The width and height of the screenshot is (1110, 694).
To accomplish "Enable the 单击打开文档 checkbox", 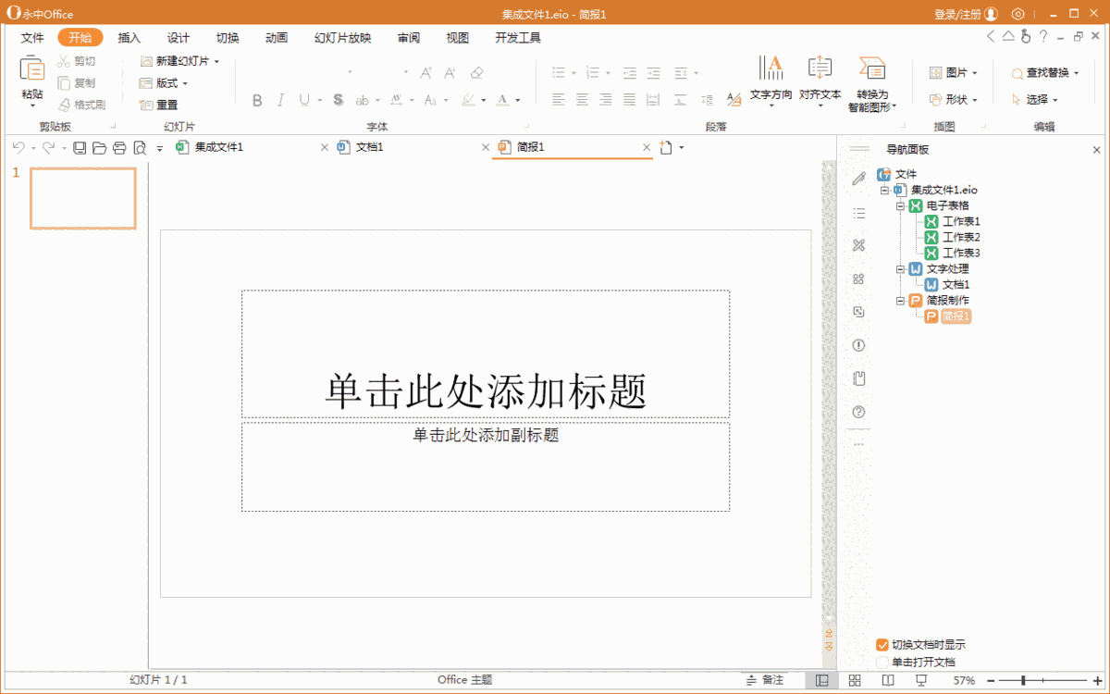I will tap(881, 662).
